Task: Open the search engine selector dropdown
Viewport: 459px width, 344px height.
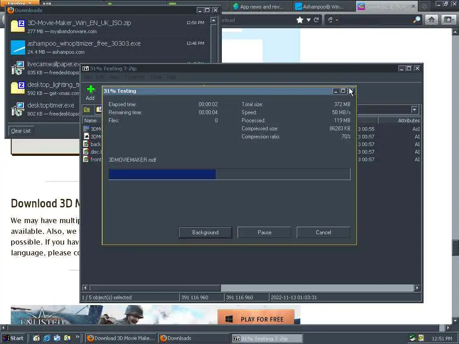Action: [x=333, y=20]
